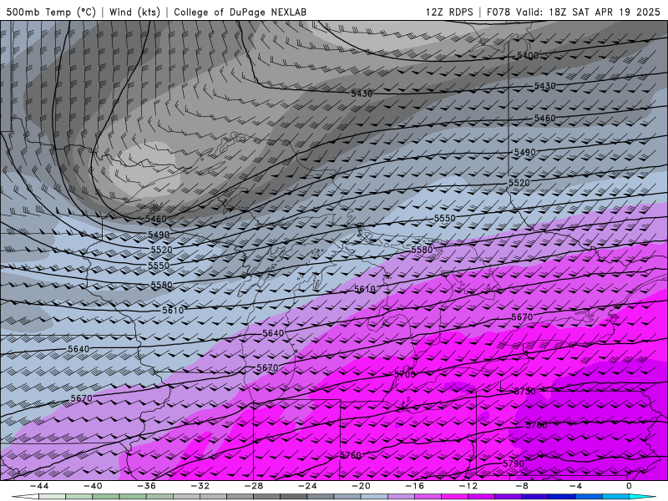668x501 pixels.
Task: Click the 5490 contour label on the right side
Action: (525, 152)
